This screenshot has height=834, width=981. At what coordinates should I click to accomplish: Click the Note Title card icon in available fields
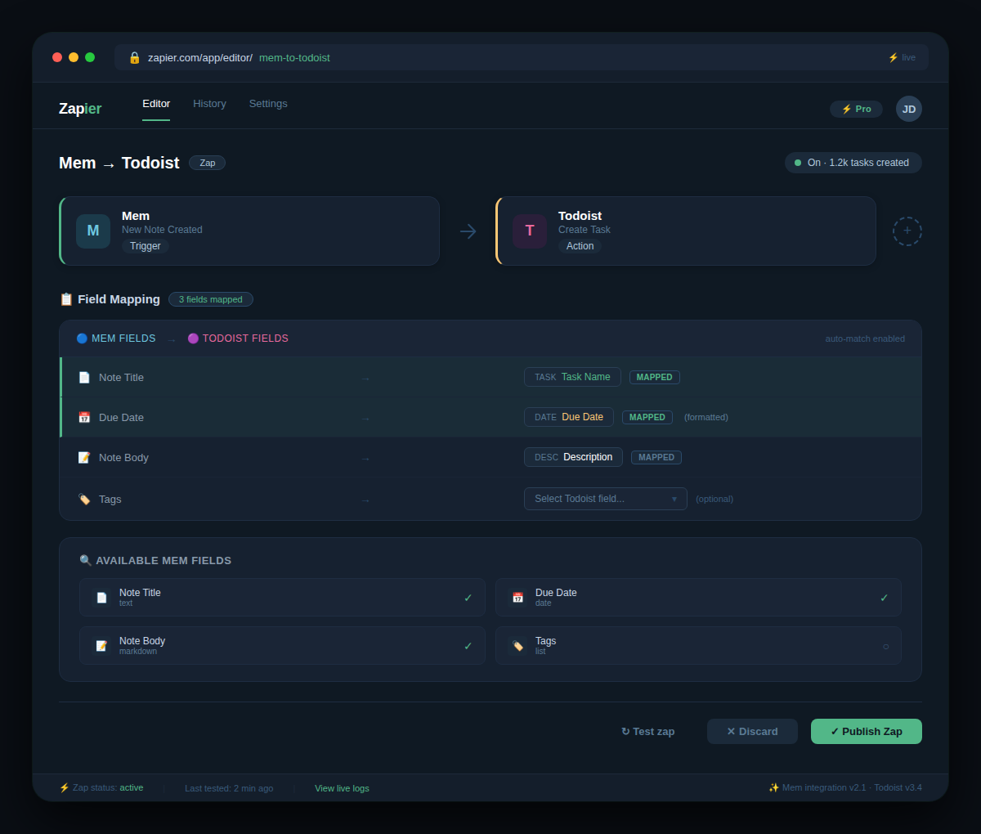101,598
